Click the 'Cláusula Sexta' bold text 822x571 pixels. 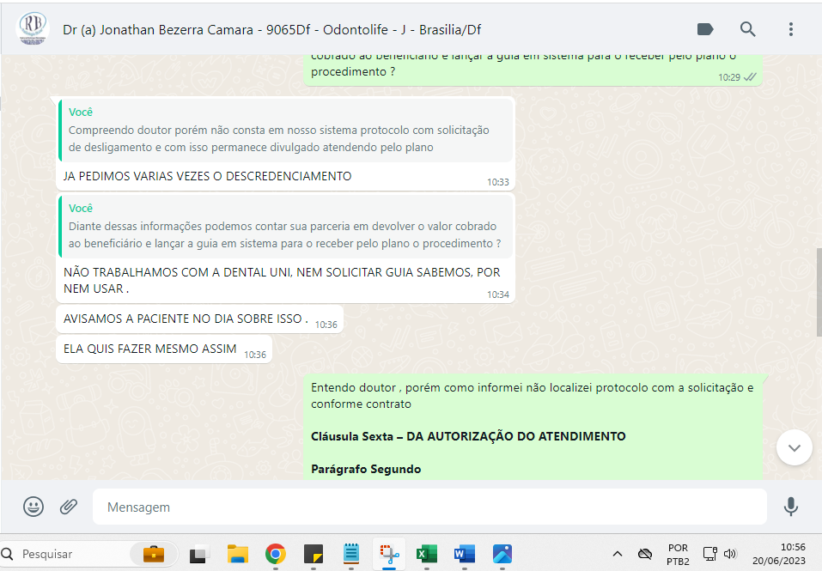pos(468,436)
